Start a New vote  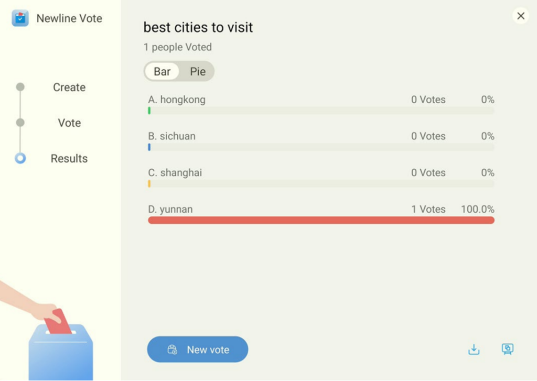[x=197, y=350]
